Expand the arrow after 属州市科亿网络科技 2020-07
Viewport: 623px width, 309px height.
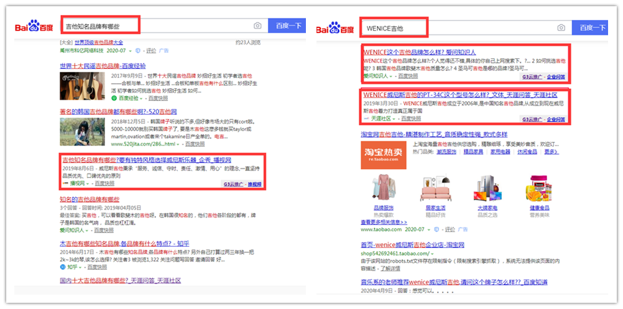click(x=129, y=51)
